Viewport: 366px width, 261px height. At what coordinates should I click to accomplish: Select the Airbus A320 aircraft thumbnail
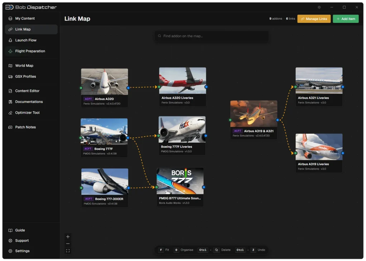tap(105, 82)
